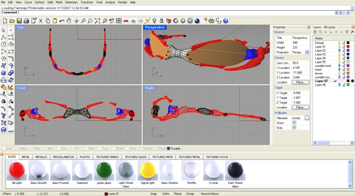This screenshot has width=355, height=196.
Task: Click the Copy icon in toolbar
Action: coord(48,21)
